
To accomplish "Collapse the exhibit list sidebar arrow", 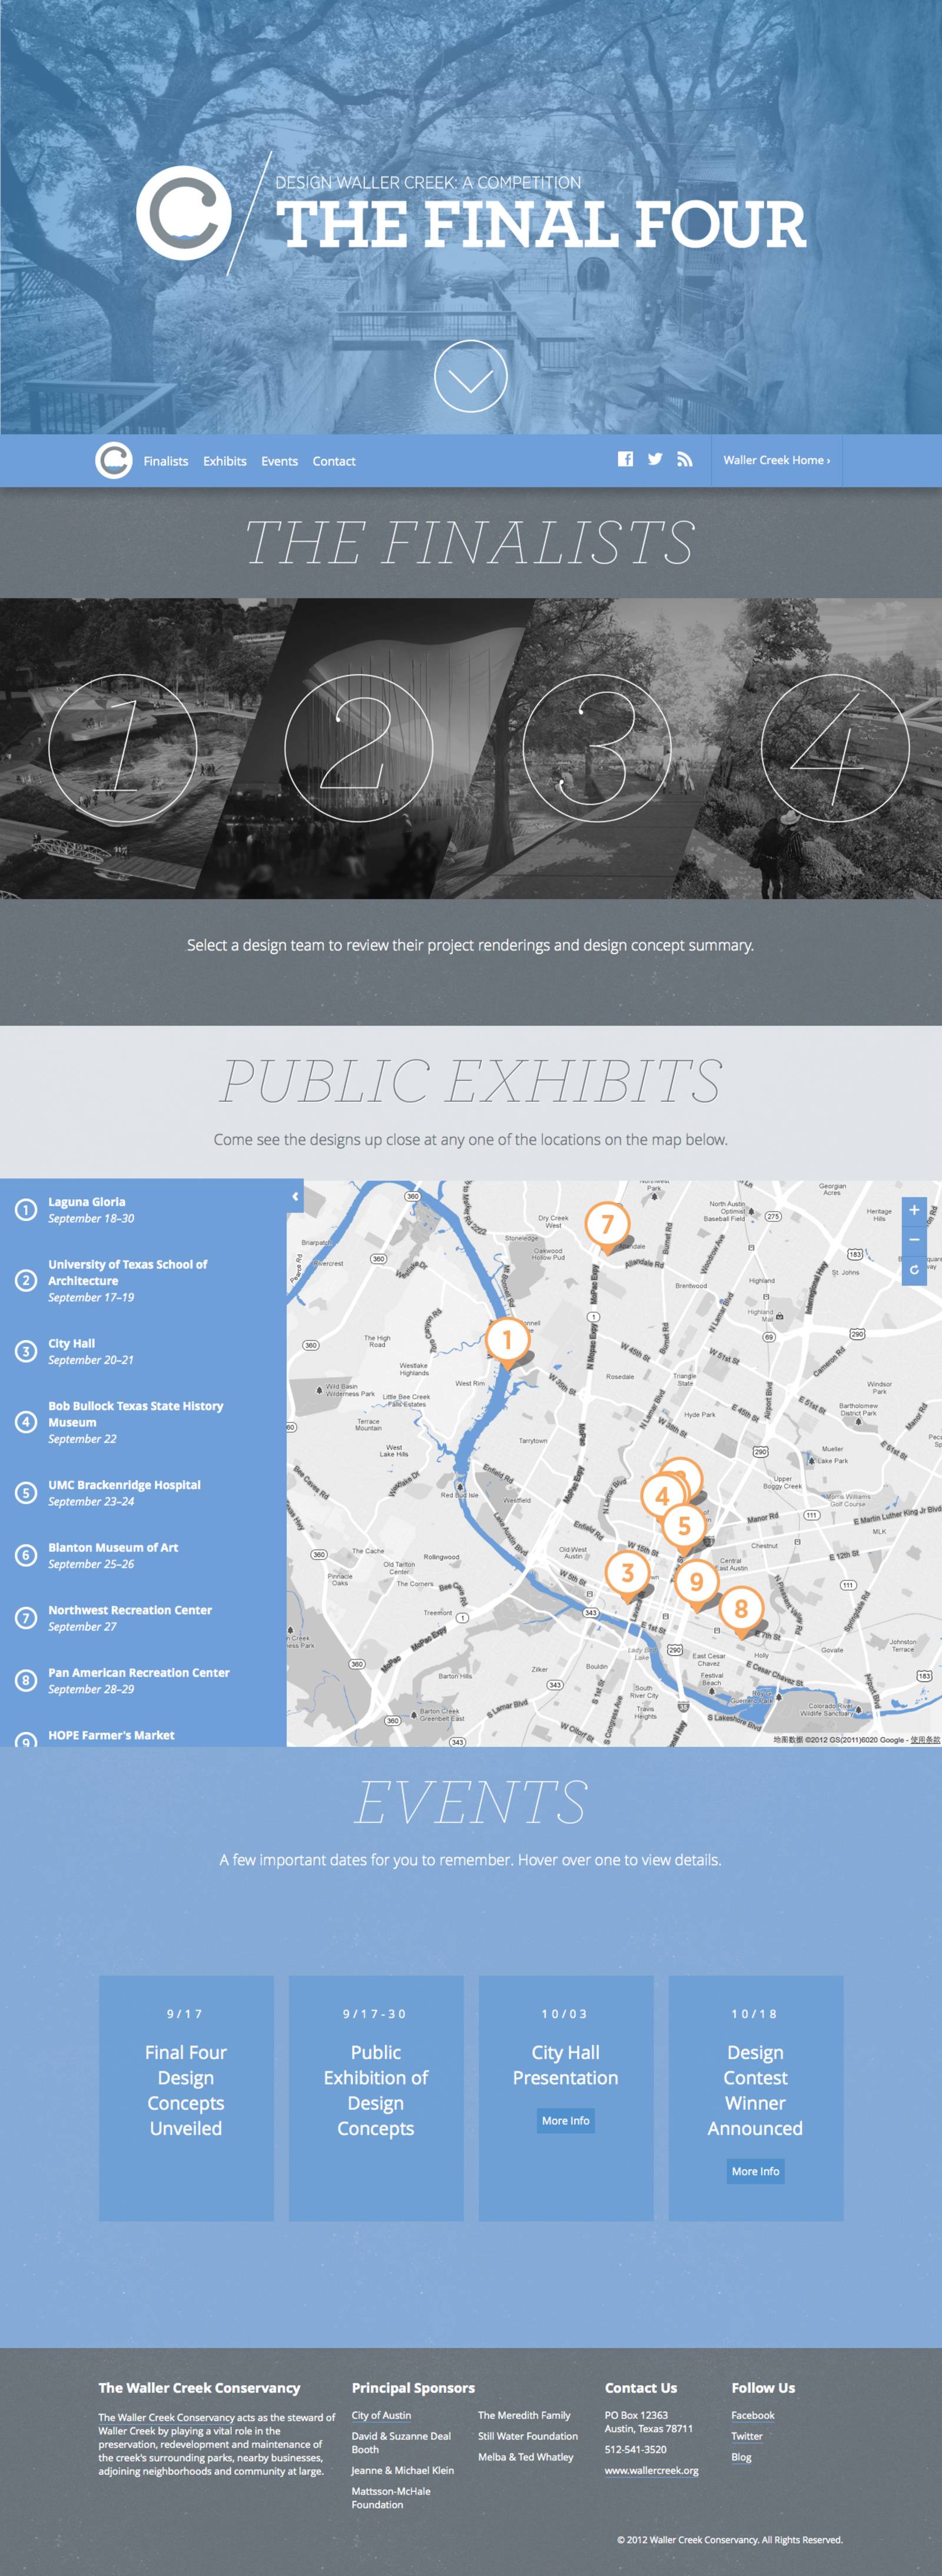I will (295, 1197).
